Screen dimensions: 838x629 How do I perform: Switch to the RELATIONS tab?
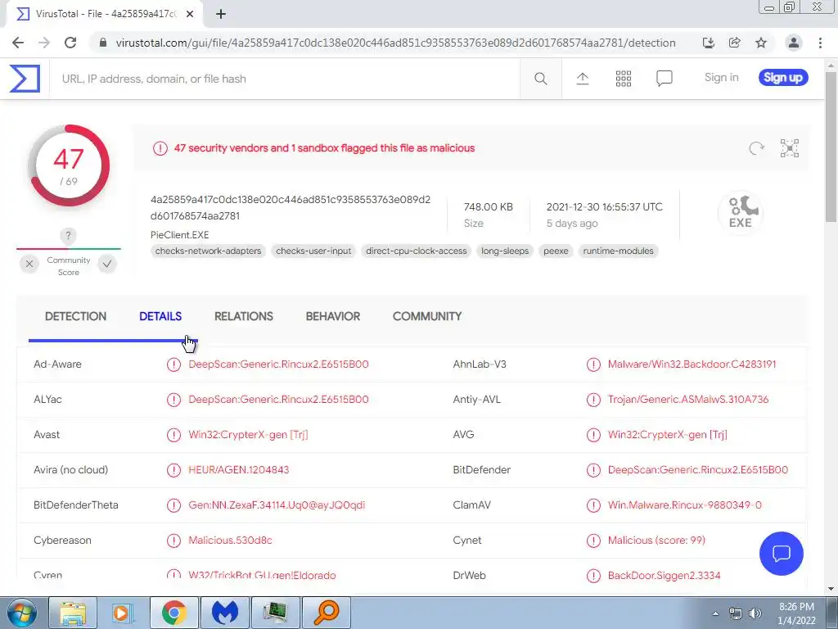tap(244, 316)
